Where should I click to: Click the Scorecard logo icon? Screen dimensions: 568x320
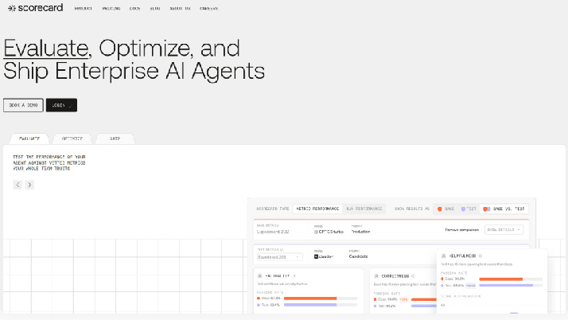coord(8,9)
